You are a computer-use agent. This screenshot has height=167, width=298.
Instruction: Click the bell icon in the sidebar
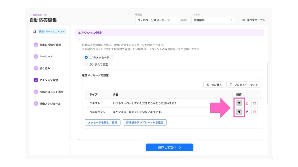35,32
